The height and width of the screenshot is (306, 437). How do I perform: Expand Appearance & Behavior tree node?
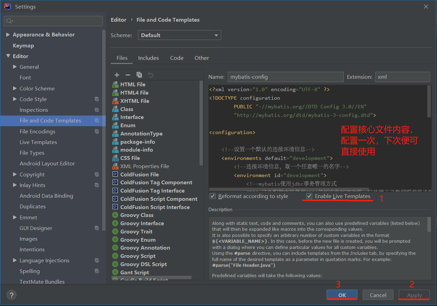pos(8,35)
